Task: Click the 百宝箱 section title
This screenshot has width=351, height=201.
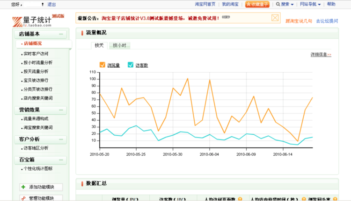Action: [27, 160]
